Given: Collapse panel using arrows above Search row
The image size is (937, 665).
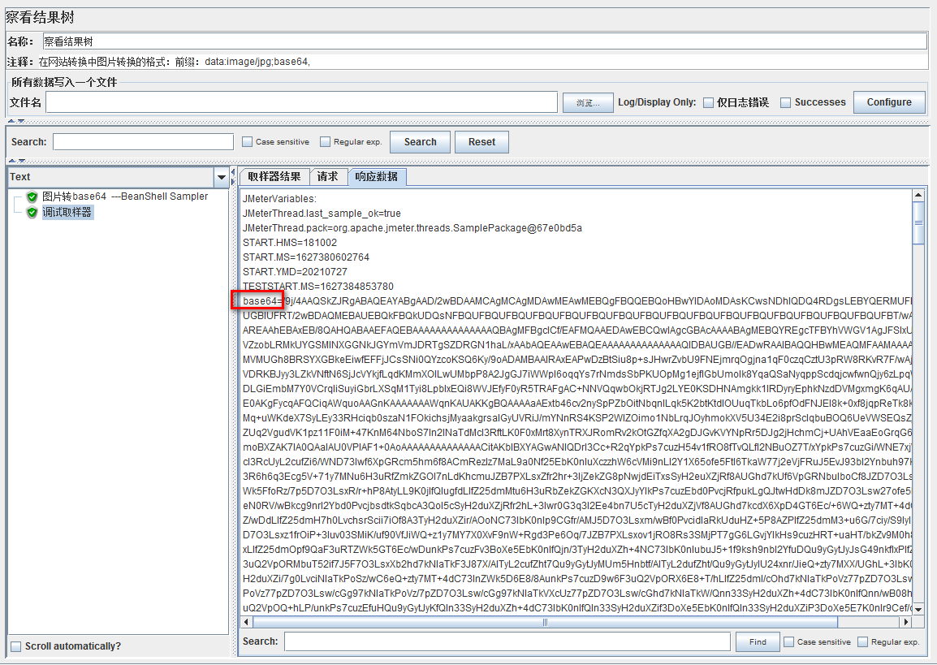Looking at the screenshot, I should coord(16,121).
